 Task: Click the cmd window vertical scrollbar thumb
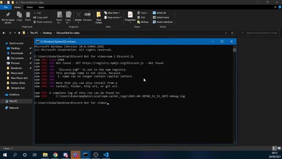tap(234, 50)
